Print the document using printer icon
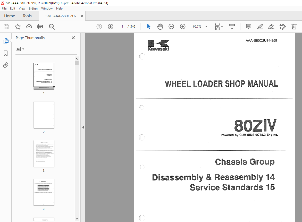 pyautogui.click(x=40, y=27)
